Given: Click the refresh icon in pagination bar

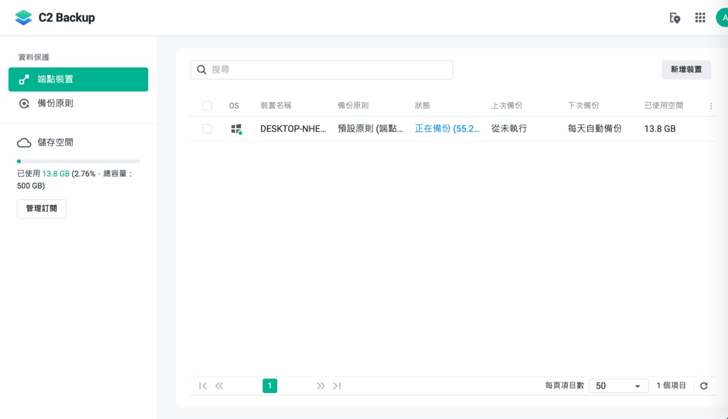Looking at the screenshot, I should (704, 386).
